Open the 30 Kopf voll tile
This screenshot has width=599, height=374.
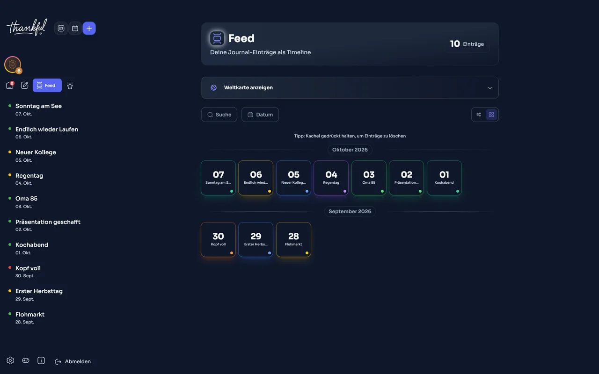click(x=219, y=239)
